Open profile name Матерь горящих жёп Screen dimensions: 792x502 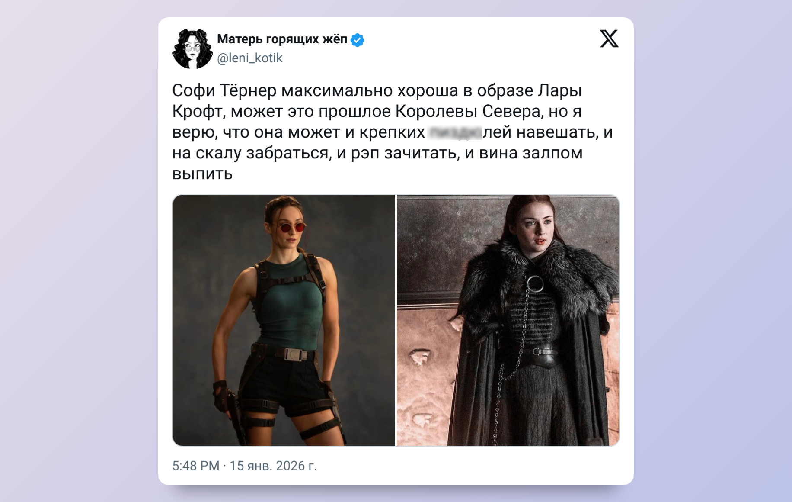pos(282,39)
